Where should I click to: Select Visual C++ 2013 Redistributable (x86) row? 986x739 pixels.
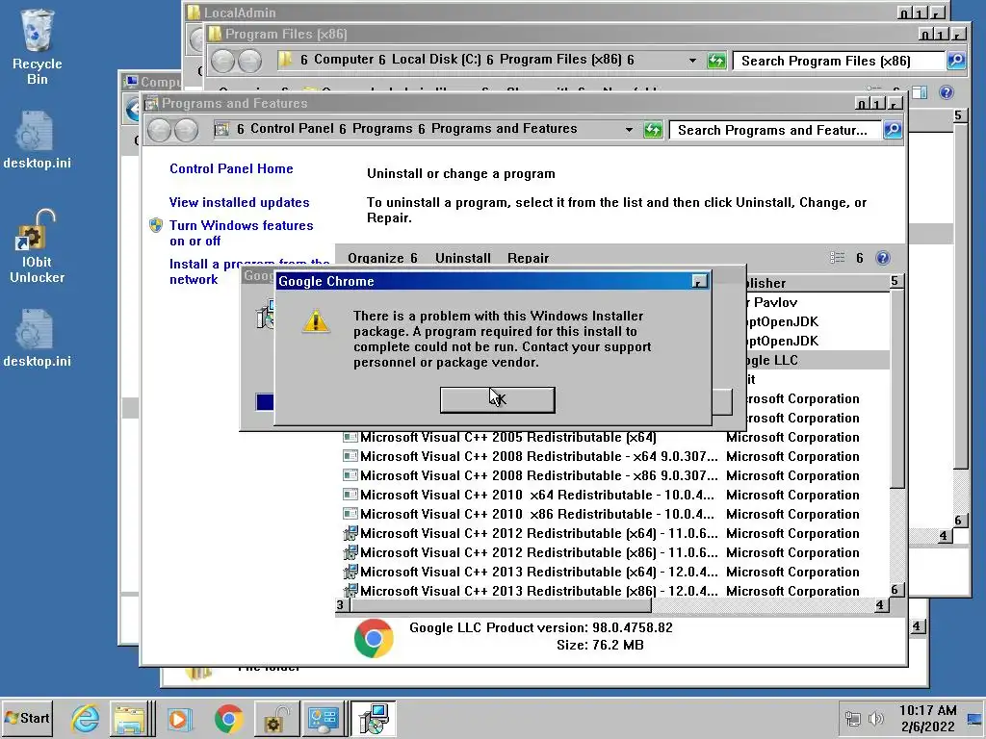click(x=616, y=591)
